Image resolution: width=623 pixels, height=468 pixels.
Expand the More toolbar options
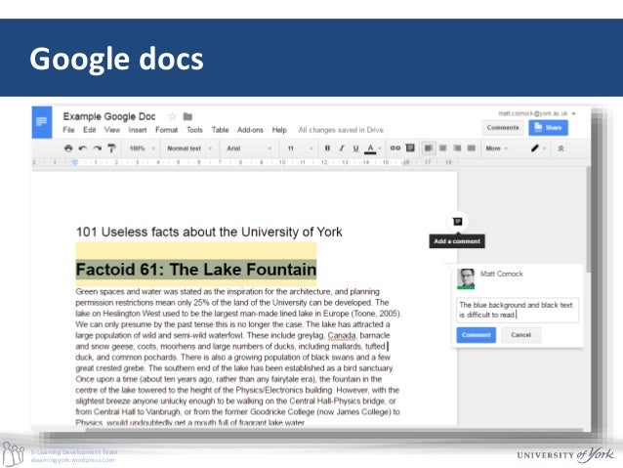point(497,149)
